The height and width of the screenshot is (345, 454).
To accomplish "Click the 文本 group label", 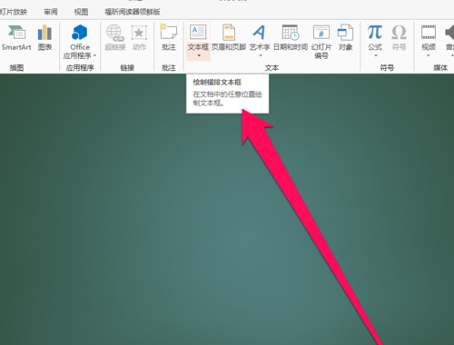I will point(271,68).
